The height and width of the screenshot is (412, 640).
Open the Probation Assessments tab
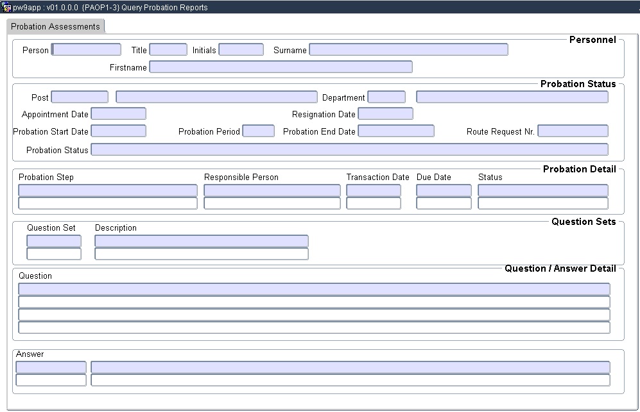(x=56, y=27)
